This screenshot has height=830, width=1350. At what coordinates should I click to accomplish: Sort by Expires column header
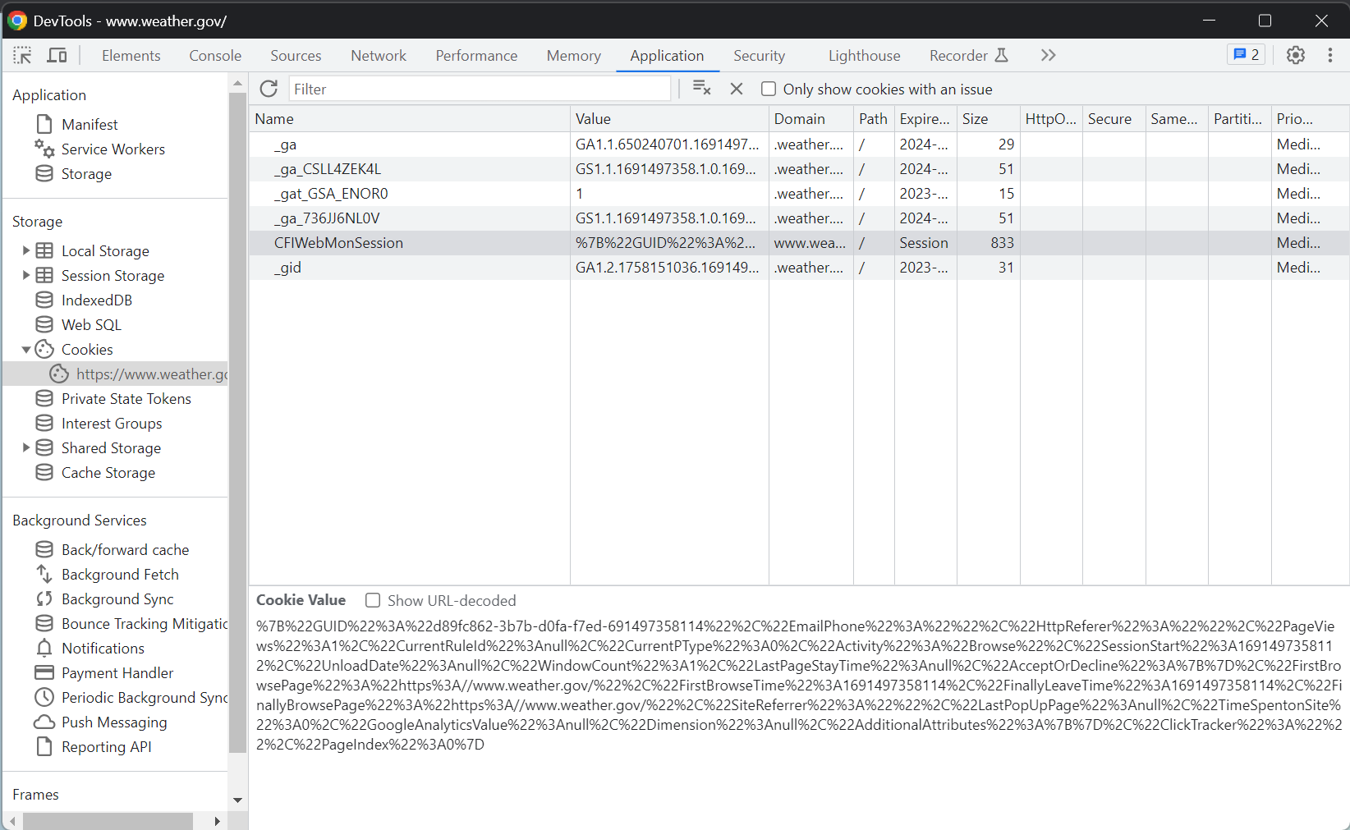(925, 118)
